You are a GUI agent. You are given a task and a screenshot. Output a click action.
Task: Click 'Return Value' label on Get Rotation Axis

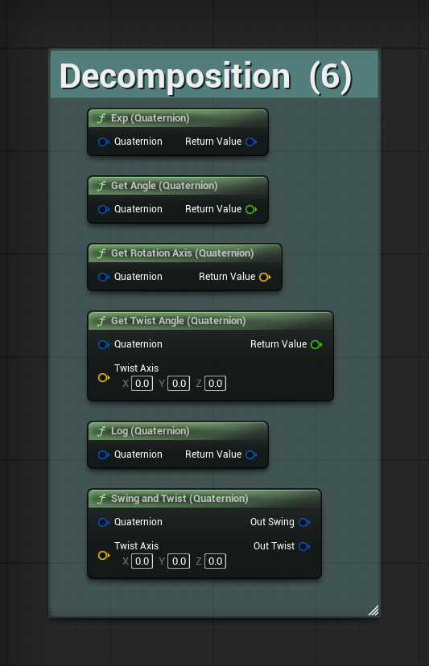[227, 277]
